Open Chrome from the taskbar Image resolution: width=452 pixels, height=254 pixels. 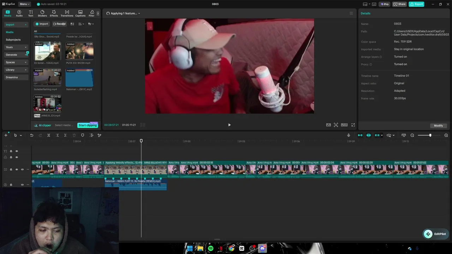click(231, 248)
